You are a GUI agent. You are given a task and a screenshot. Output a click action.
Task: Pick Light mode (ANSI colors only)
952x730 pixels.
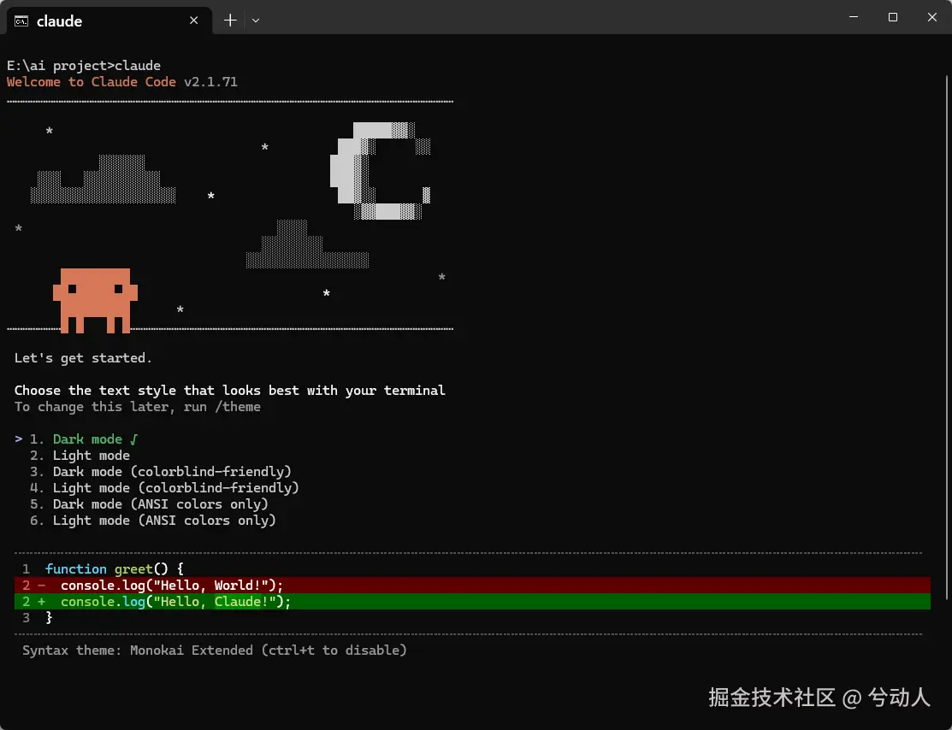point(153,521)
